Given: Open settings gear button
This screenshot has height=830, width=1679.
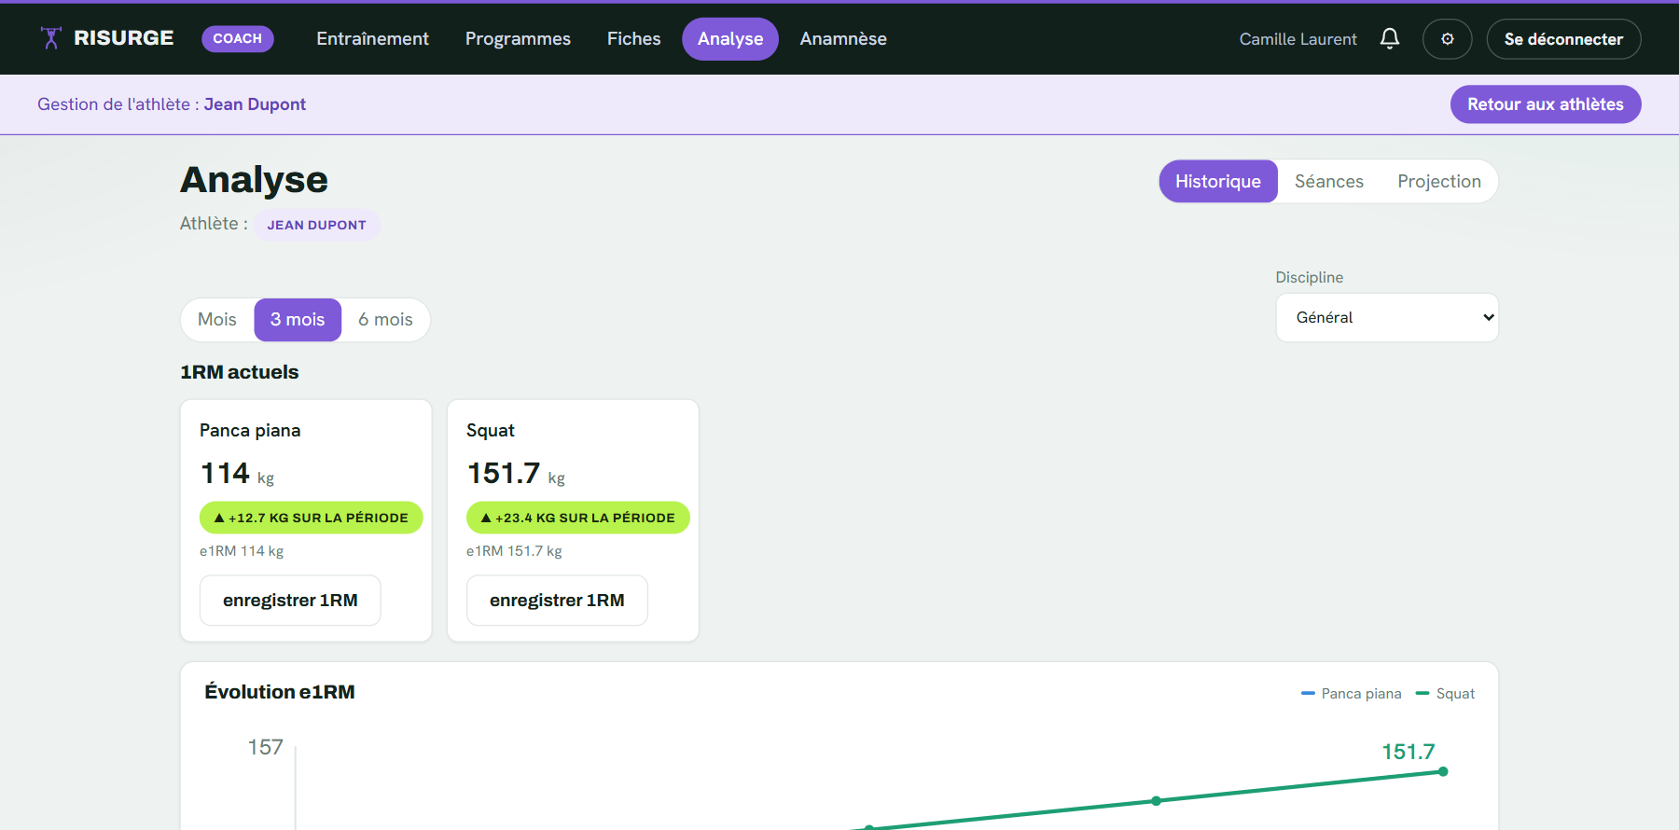Looking at the screenshot, I should coord(1448,39).
